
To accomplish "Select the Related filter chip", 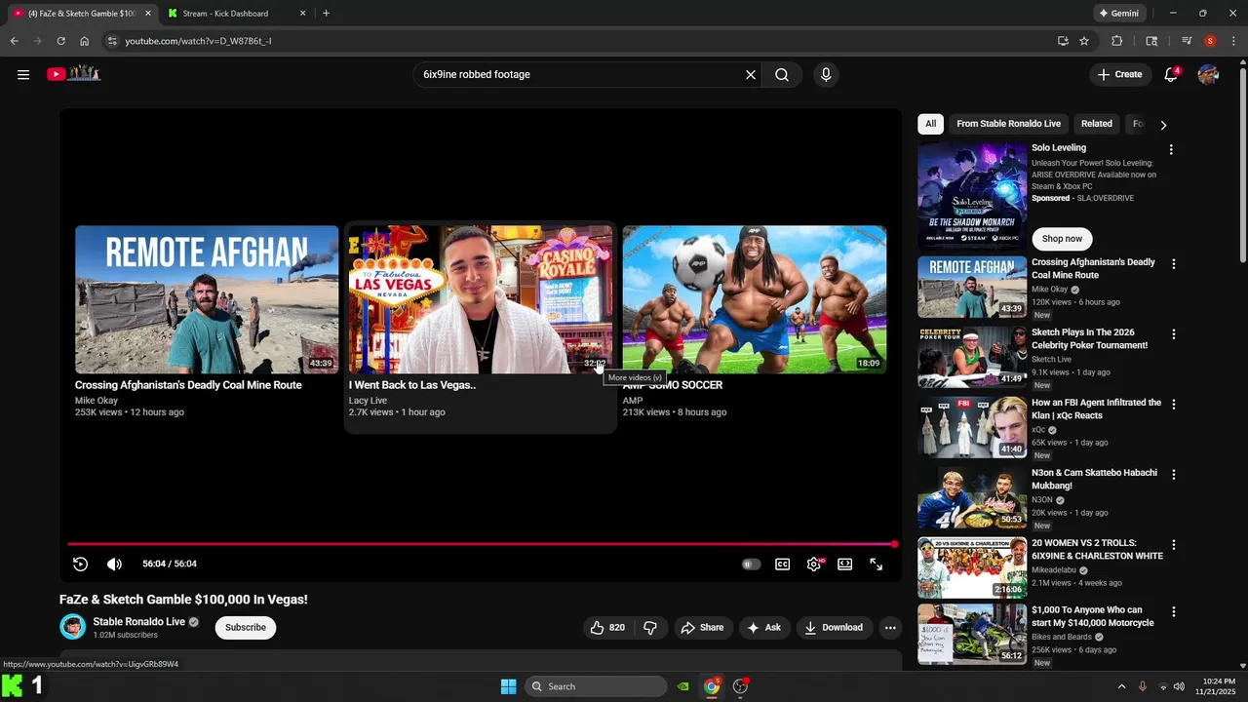I will tap(1096, 124).
